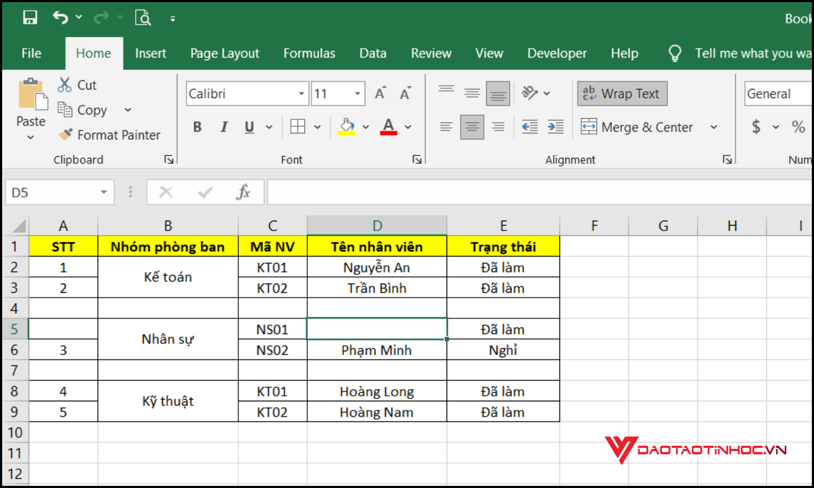Image resolution: width=814 pixels, height=488 pixels.
Task: Open the Fill Color dropdown arrow
Action: pyautogui.click(x=365, y=127)
